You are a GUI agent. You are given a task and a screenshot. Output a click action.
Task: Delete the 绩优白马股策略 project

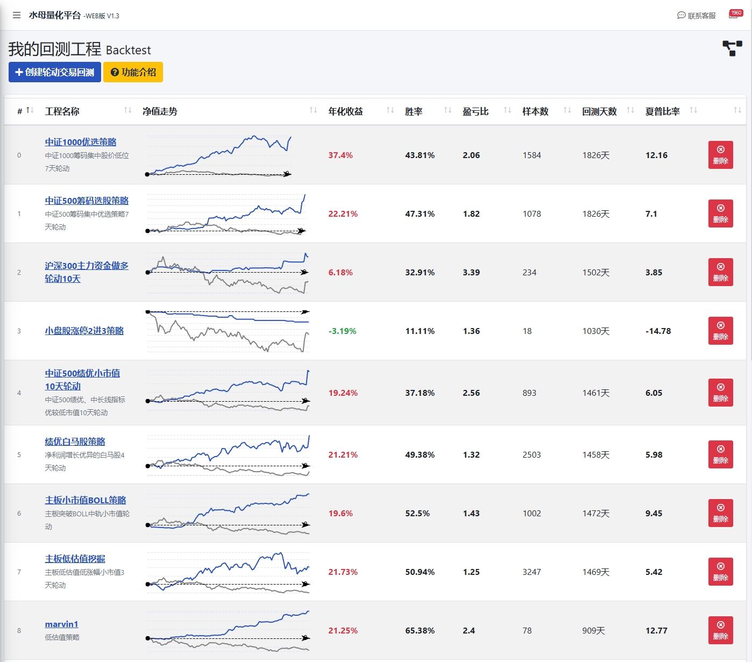pos(720,454)
